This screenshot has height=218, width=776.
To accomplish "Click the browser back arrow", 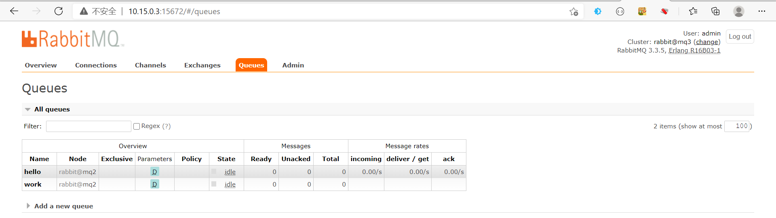I will (15, 11).
